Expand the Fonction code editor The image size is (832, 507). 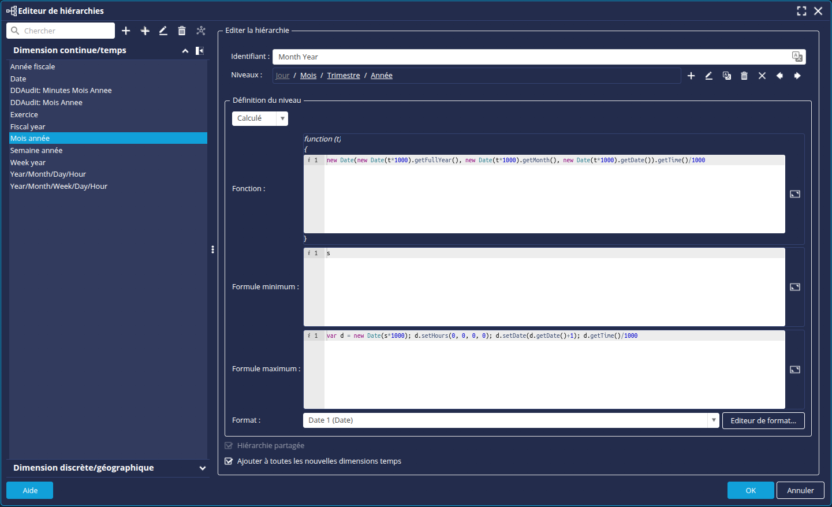[x=795, y=194]
